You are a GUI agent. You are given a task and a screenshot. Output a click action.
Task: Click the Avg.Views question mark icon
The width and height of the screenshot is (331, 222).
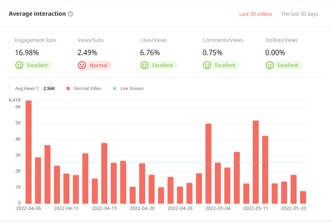(37, 88)
